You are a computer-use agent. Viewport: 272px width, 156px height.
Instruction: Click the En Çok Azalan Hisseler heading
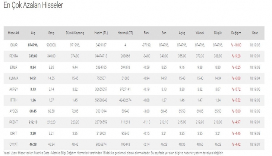point(32,6)
